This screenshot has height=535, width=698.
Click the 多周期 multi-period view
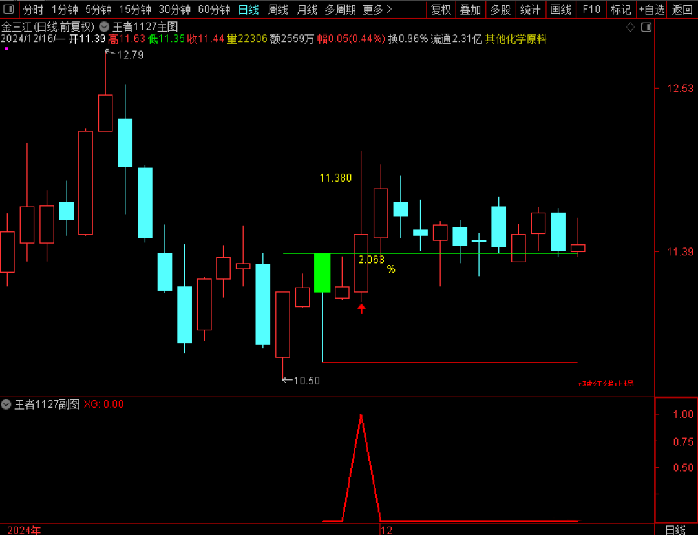pos(340,9)
